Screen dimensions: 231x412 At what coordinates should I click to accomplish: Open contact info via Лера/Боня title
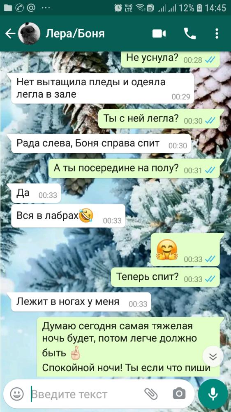(x=75, y=34)
